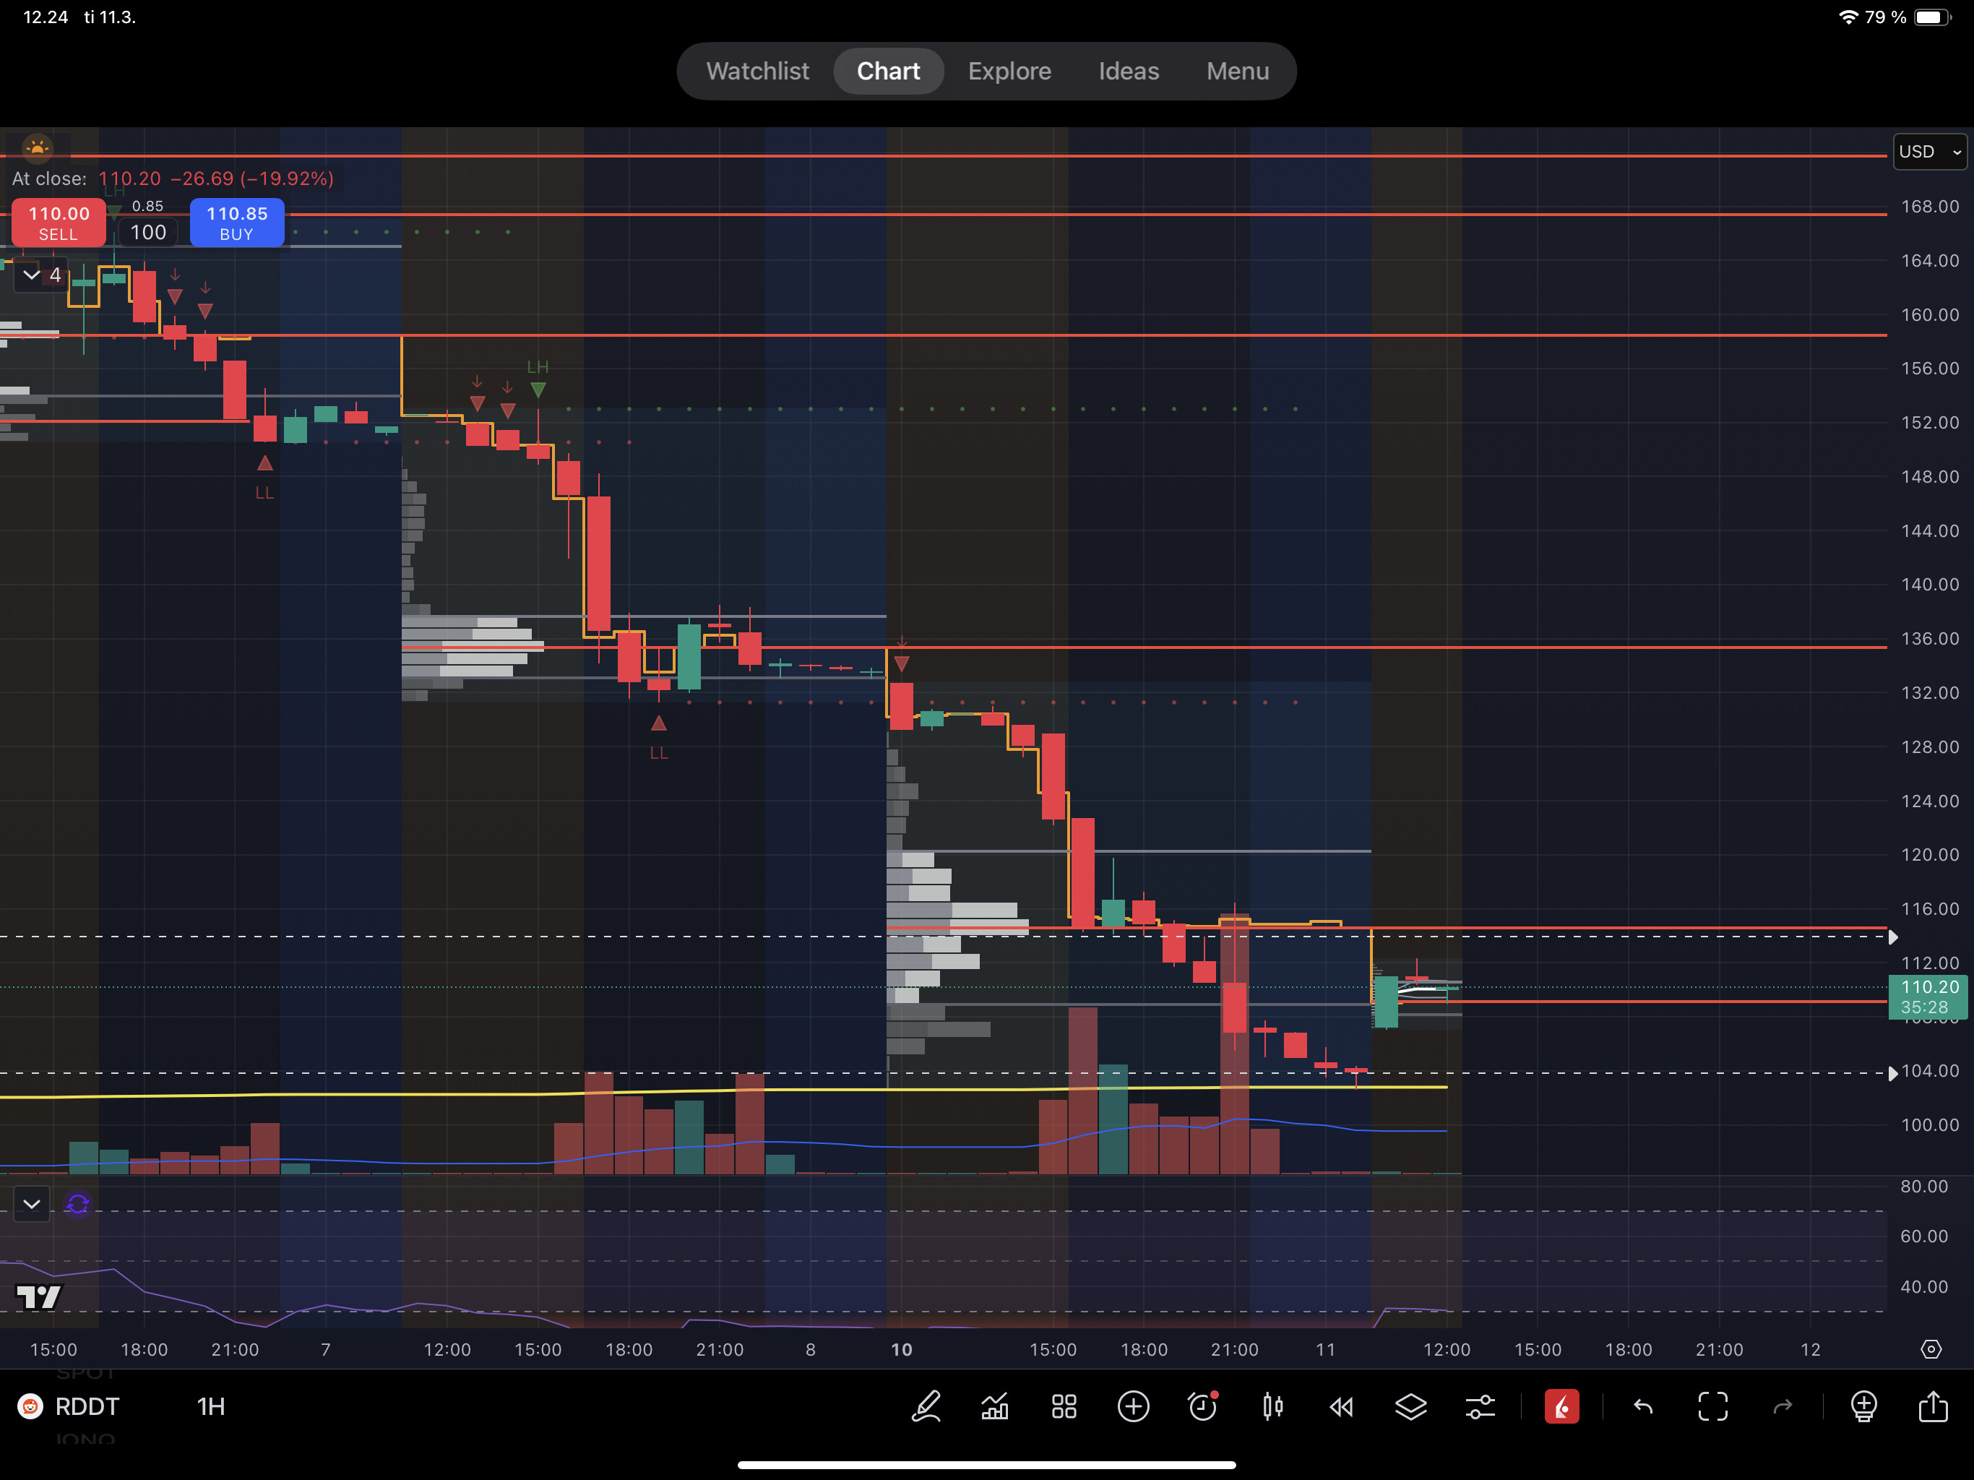Switch to the Ideas tab
Image resolution: width=1974 pixels, height=1480 pixels.
pyautogui.click(x=1128, y=72)
